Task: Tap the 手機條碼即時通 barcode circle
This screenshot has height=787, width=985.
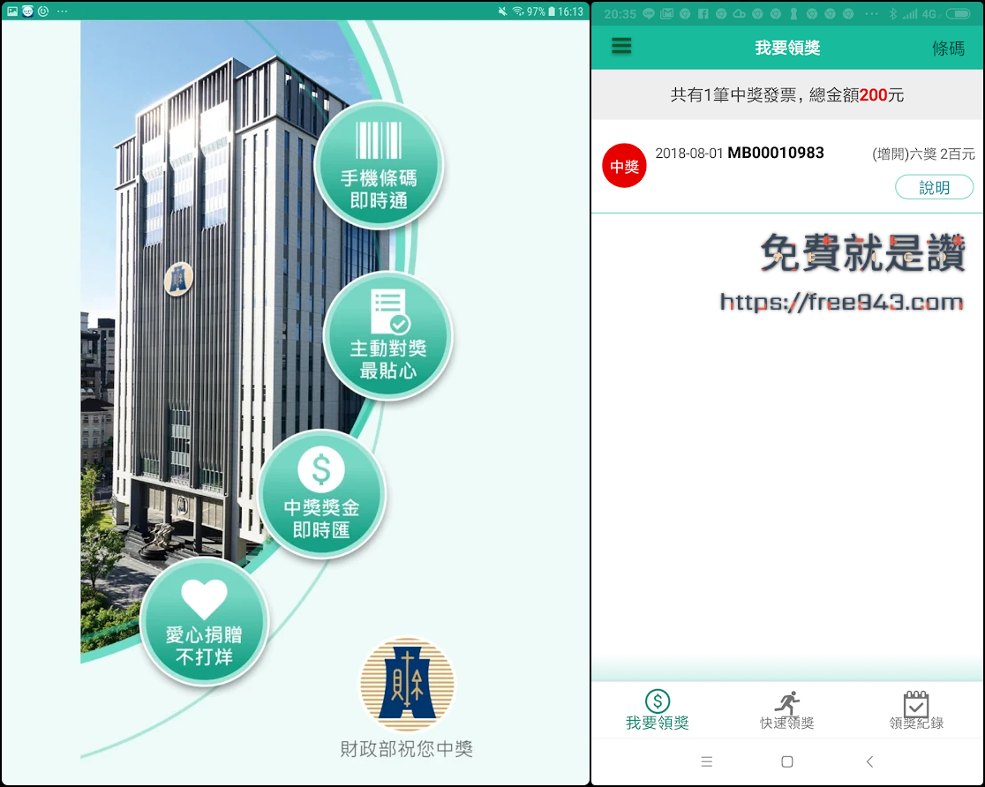Action: point(379,166)
